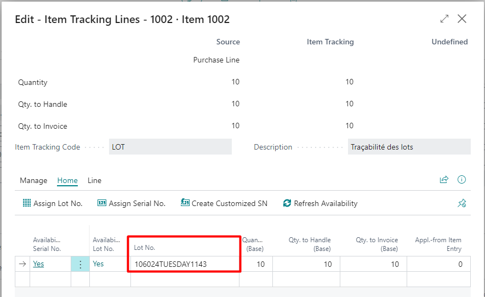Open the share icon in the toolbar
485x297 pixels.
(444, 180)
